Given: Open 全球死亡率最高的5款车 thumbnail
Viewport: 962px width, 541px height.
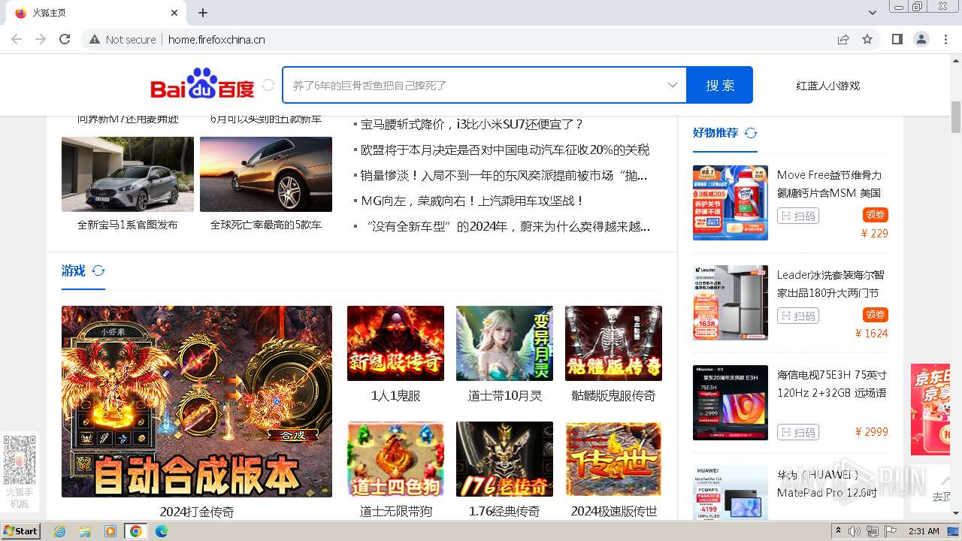Looking at the screenshot, I should [x=266, y=174].
